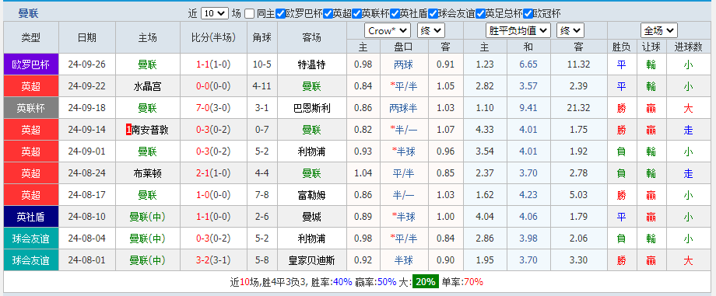This screenshot has height=296, width=716.
Task: Click the 3-2(3-1) score
Action: point(213,261)
